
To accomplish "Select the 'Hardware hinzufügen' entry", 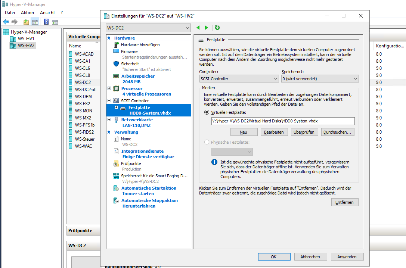I will (140, 45).
